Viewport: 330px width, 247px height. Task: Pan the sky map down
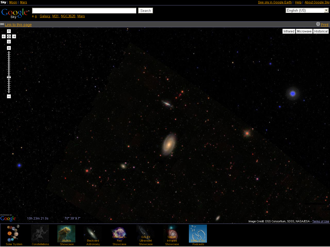tap(9, 41)
